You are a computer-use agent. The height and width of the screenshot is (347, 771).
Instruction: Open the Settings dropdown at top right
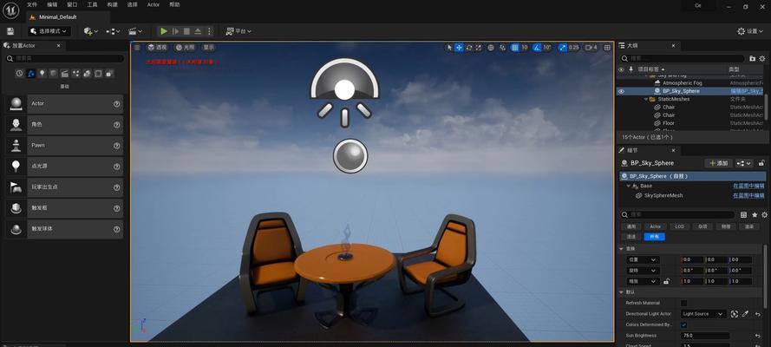(x=751, y=31)
